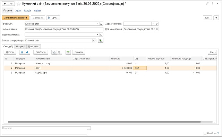Click the Базова специфікація field value
222x137 pixels.
click(59, 40)
